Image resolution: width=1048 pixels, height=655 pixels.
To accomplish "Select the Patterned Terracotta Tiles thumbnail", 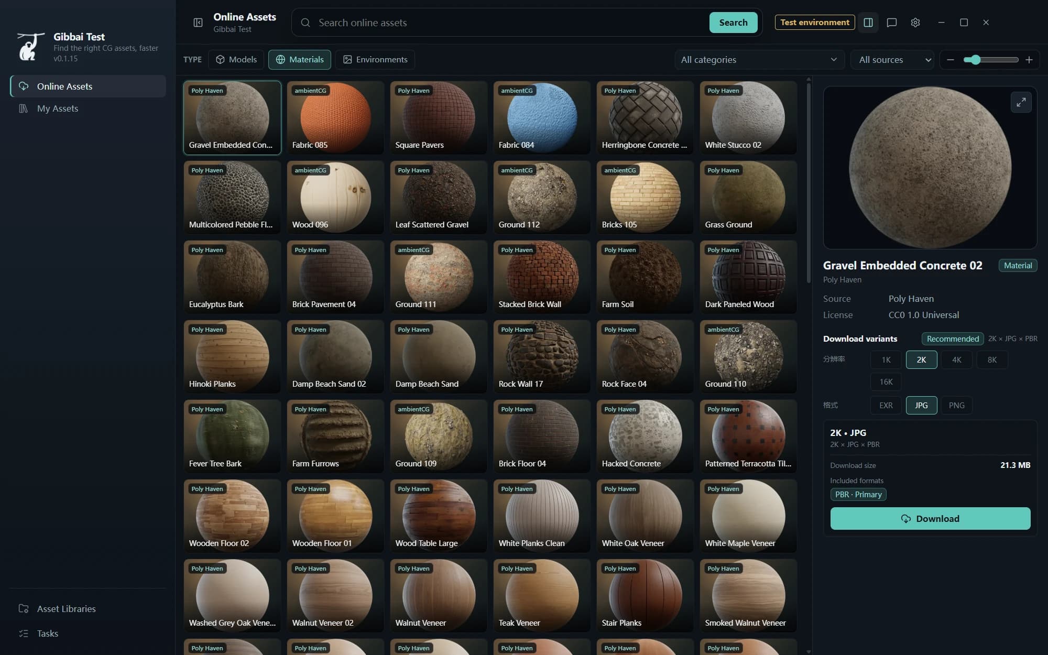I will pyautogui.click(x=748, y=436).
